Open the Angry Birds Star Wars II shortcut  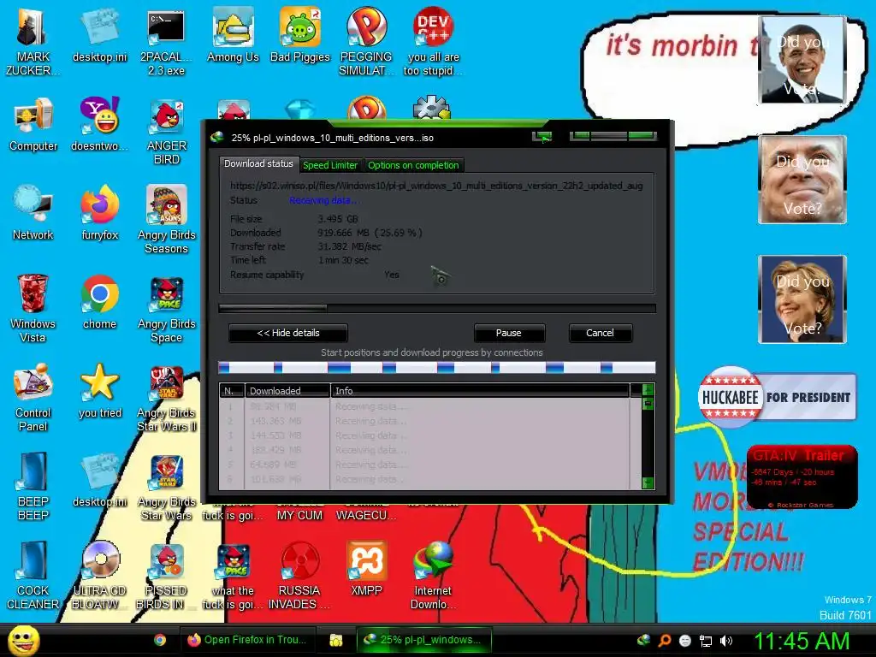tap(166, 398)
